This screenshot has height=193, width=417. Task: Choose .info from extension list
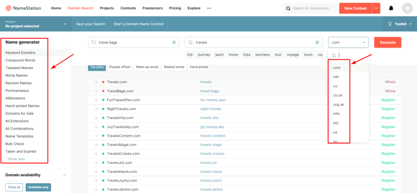349,114
